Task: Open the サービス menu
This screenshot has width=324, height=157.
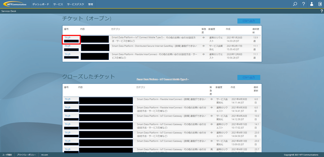Action: (x=58, y=4)
